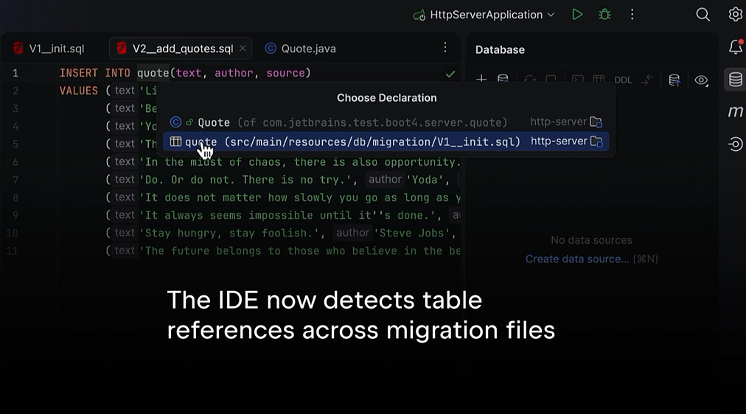Screen dimensions: 746x414
Task: Open the Endpoints sidebar icon below Maven
Action: [736, 144]
